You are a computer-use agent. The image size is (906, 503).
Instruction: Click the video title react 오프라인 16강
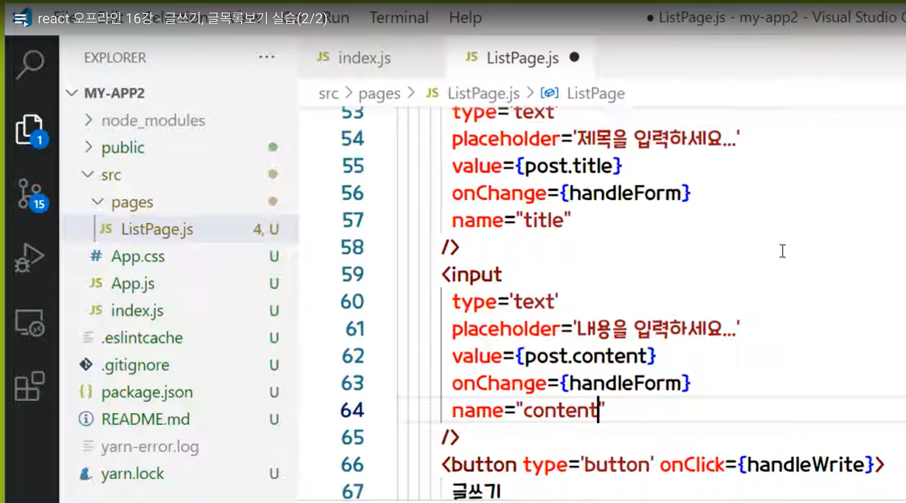pyautogui.click(x=182, y=18)
